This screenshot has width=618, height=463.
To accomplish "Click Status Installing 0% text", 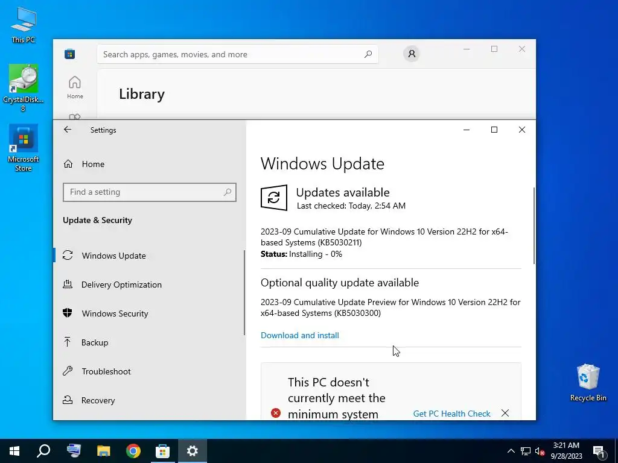I will pyautogui.click(x=301, y=254).
